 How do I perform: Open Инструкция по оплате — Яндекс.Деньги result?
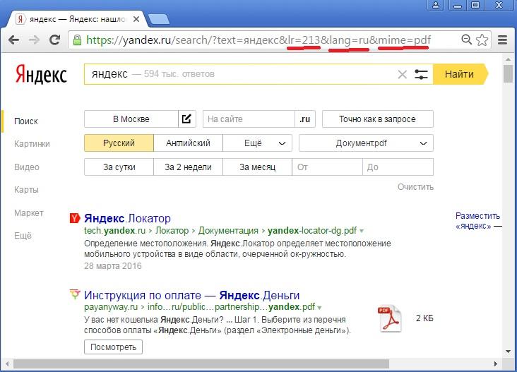coord(191,295)
